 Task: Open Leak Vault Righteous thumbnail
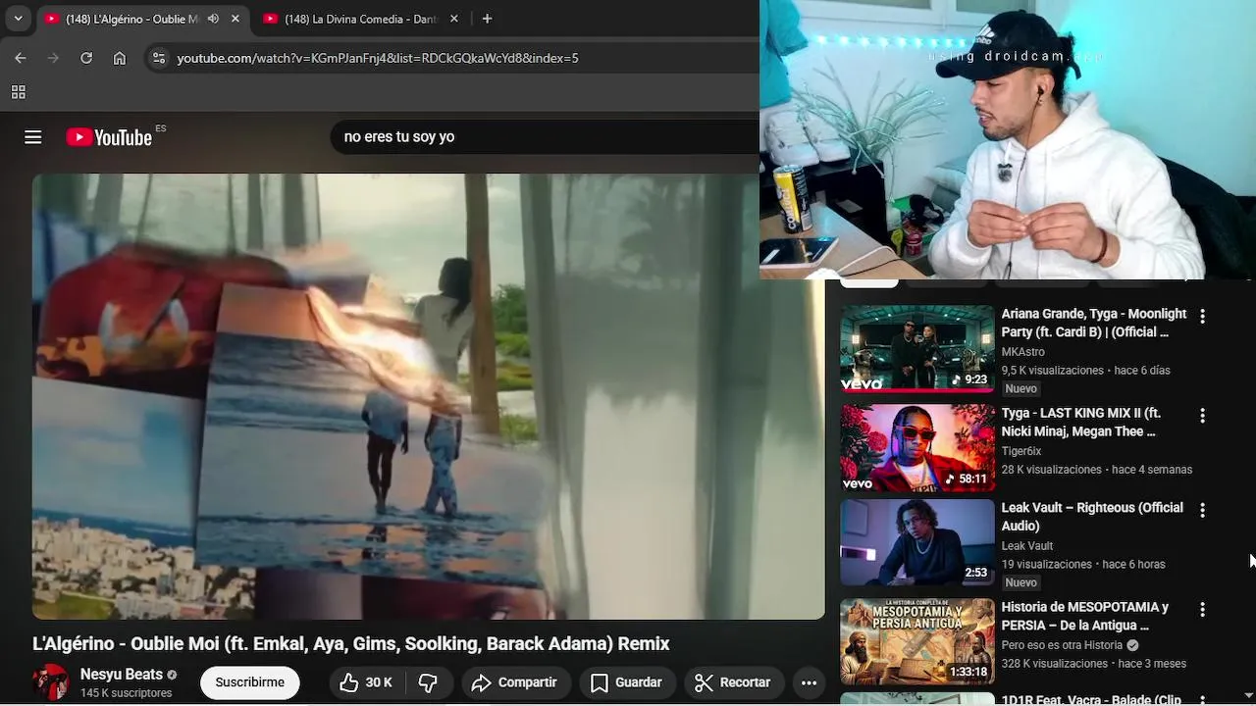[x=917, y=543]
